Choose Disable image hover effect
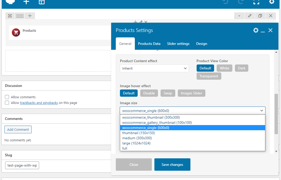Viewport: 281px width, 180px height. (x=149, y=93)
